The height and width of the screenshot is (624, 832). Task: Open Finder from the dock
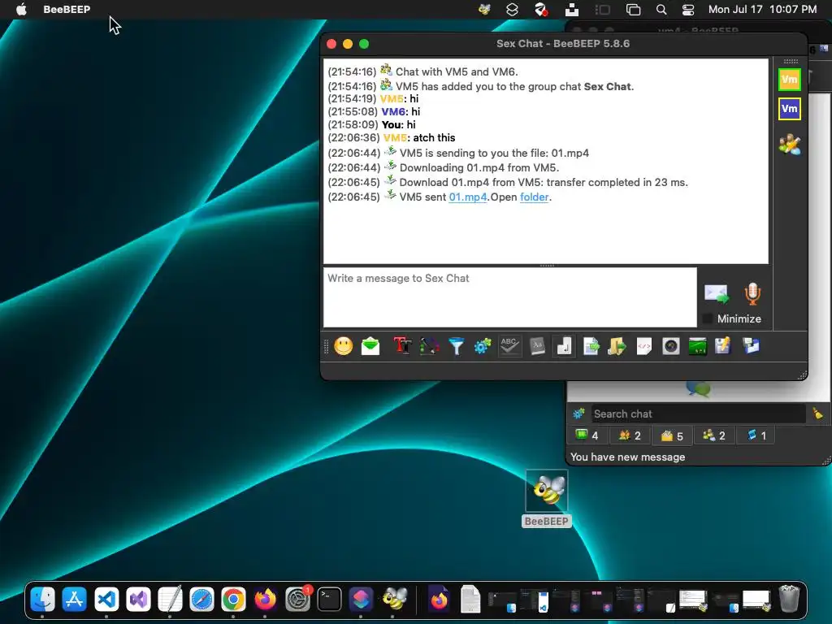(42, 600)
